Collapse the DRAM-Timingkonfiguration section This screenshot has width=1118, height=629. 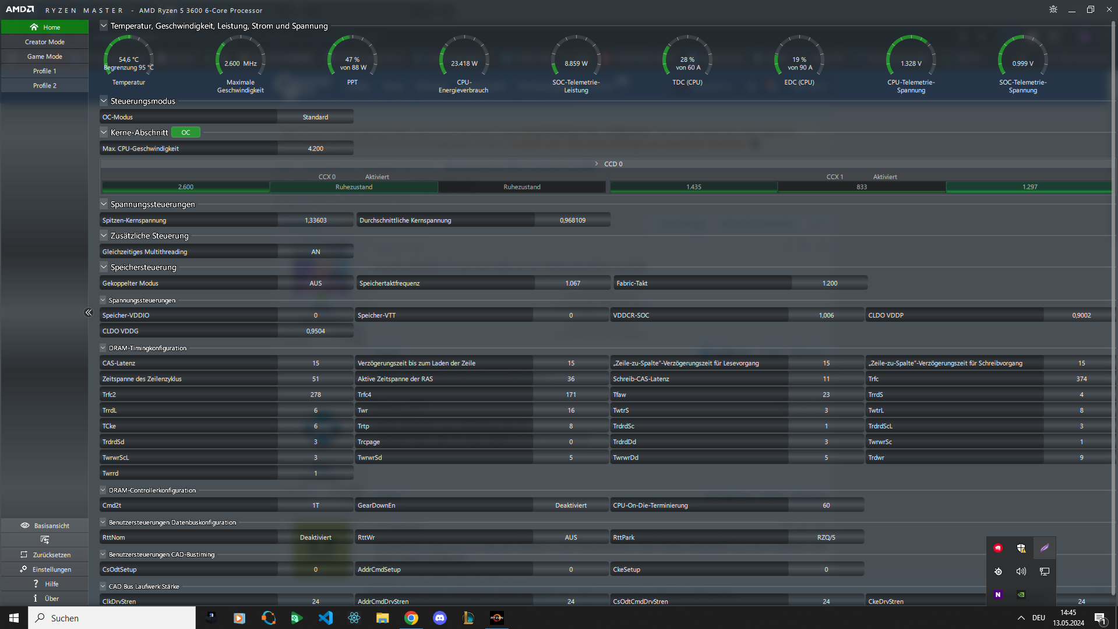click(103, 348)
